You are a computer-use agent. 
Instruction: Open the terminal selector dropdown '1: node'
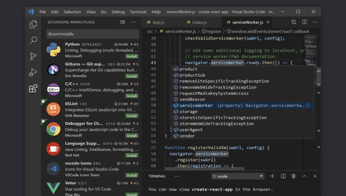coord(238,176)
